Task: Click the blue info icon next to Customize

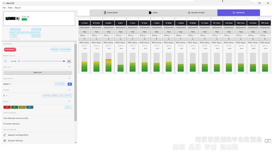Action: [70, 84]
